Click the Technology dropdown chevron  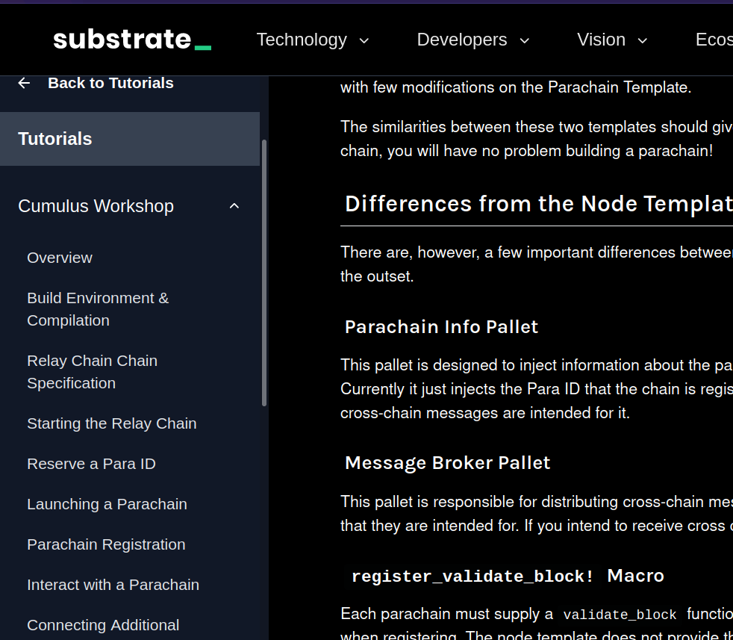click(364, 41)
